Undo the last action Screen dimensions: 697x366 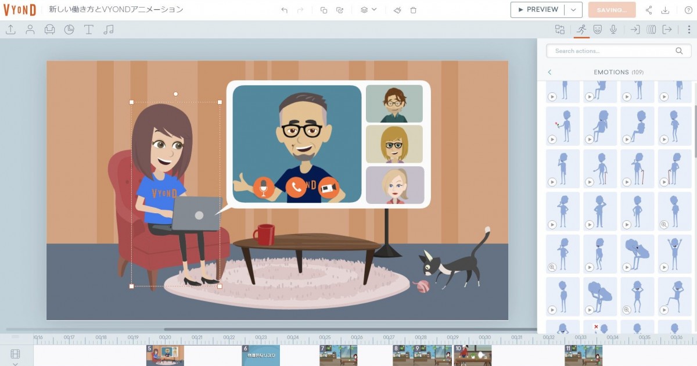[284, 10]
